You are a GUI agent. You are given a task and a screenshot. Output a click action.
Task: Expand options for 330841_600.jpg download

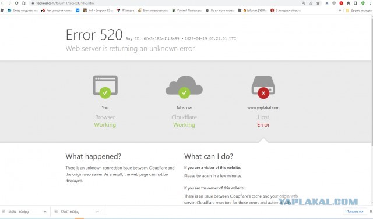[45, 211]
